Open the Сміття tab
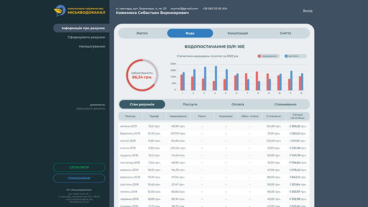This screenshot has height=207, width=368. pos(285,33)
